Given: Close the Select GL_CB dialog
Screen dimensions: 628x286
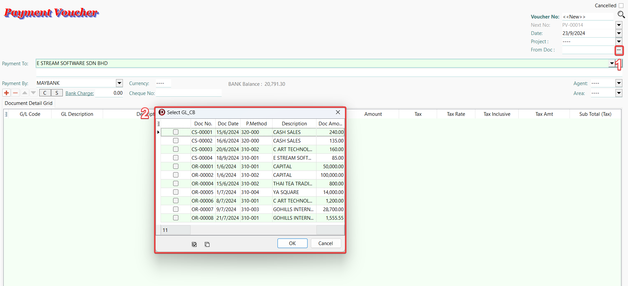Looking at the screenshot, I should coord(338,112).
